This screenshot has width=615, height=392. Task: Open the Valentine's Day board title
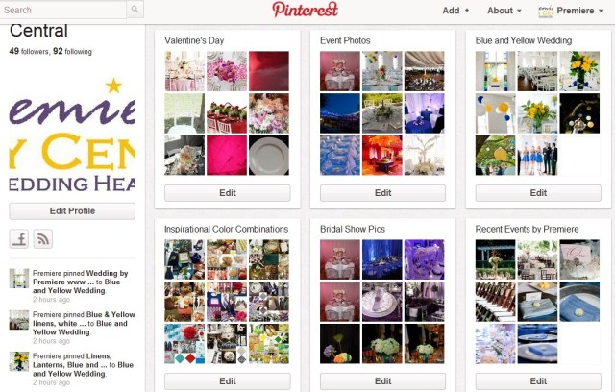[194, 40]
